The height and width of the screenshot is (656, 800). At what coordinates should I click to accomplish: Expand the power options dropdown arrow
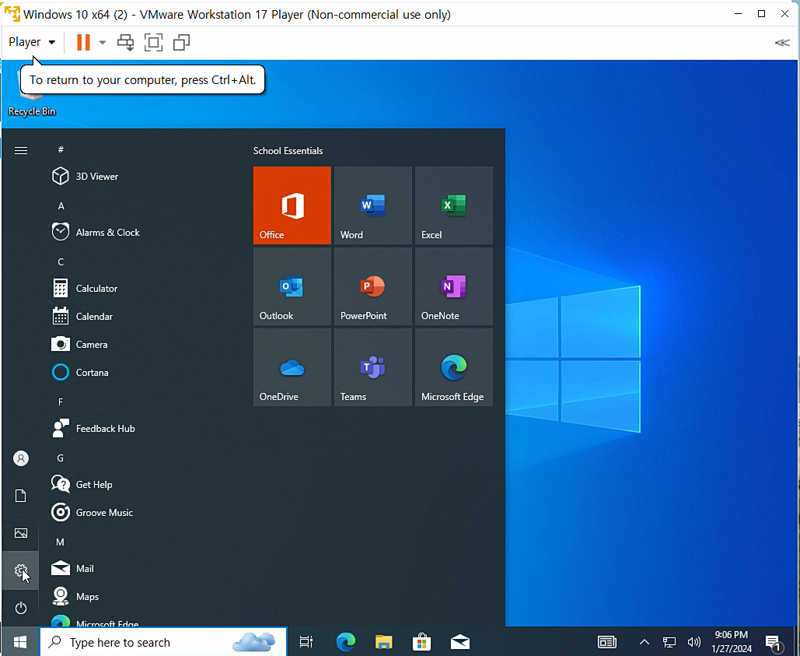(x=102, y=42)
